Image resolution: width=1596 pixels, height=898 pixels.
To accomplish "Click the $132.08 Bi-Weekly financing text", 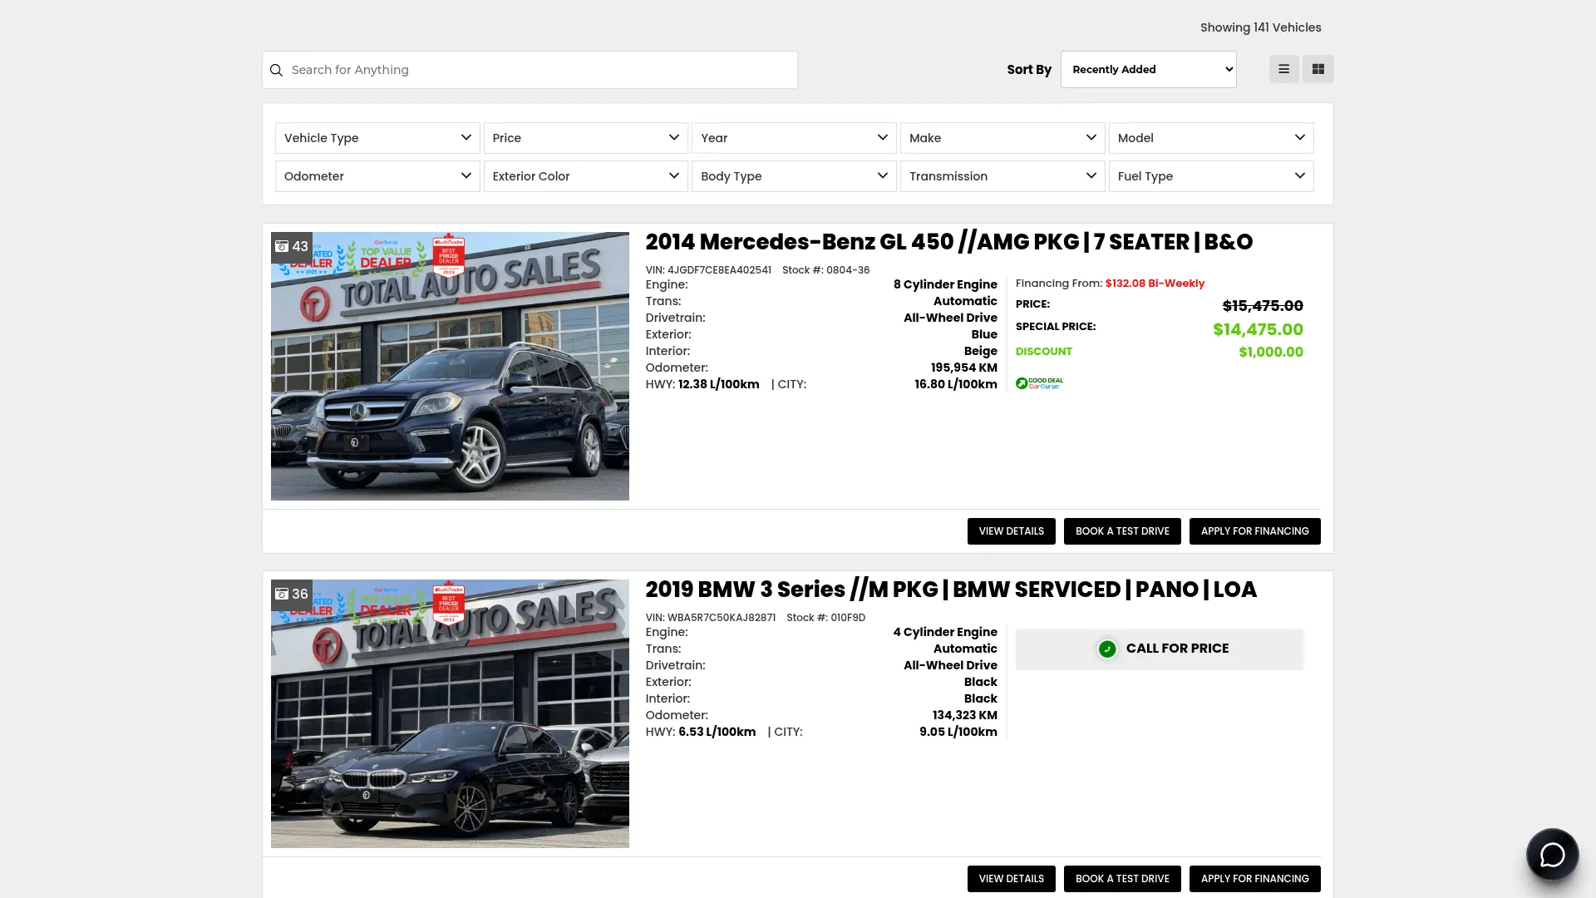I will pos(1155,284).
